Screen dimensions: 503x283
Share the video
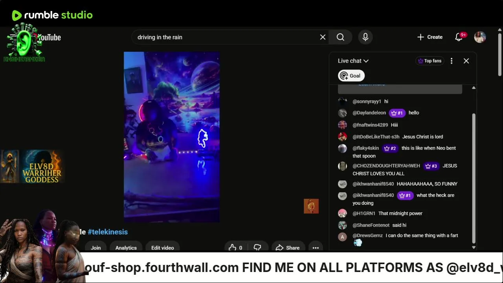288,248
